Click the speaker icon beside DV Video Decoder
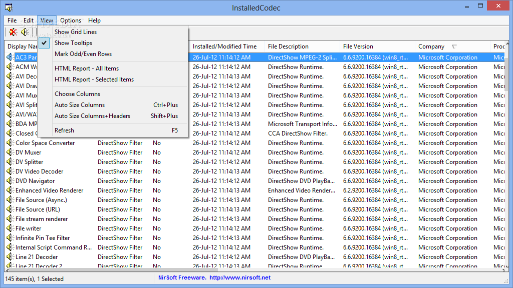Viewport: 513px width, 288px height. tap(10, 171)
